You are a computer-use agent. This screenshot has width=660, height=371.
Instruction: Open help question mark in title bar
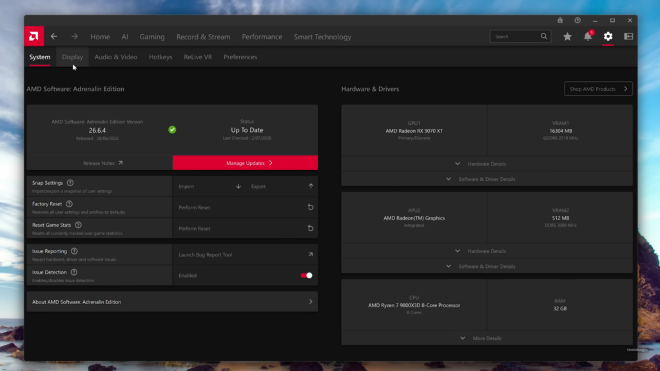coord(577,20)
